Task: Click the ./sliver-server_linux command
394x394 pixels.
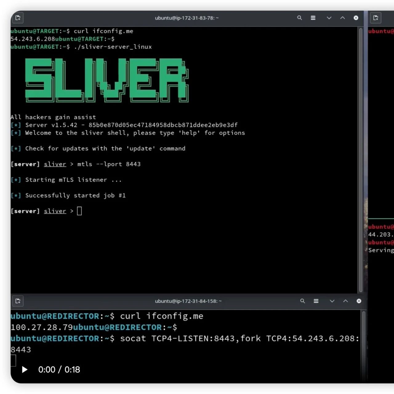Action: coord(113,47)
